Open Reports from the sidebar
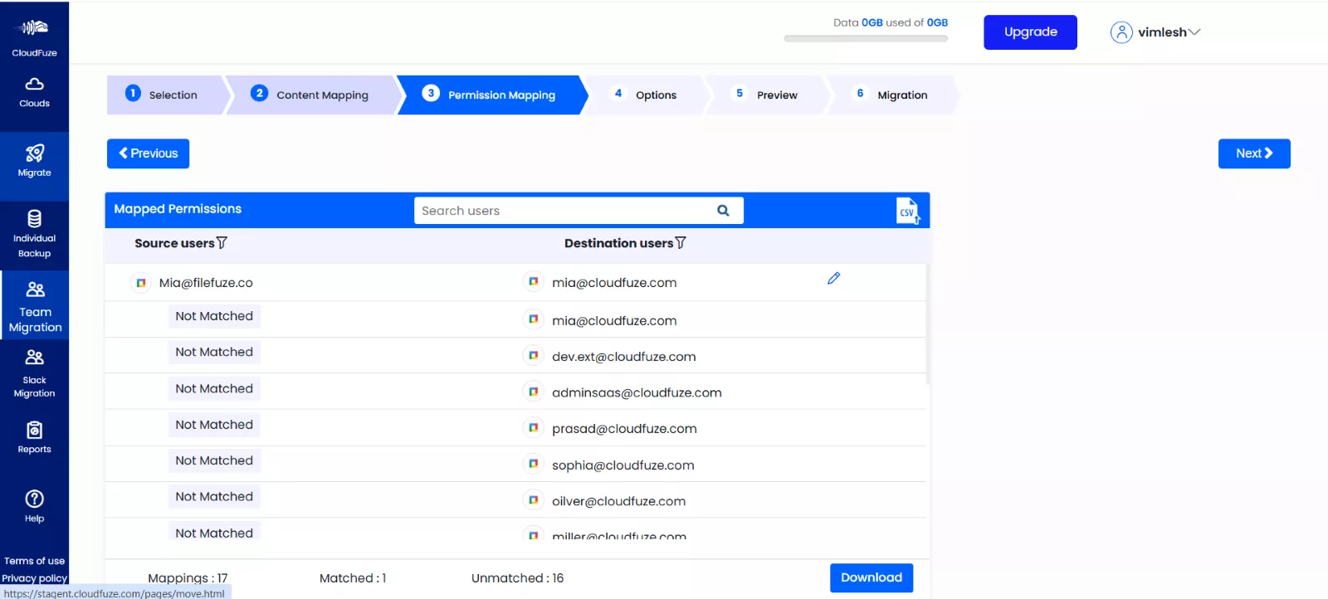 (34, 437)
